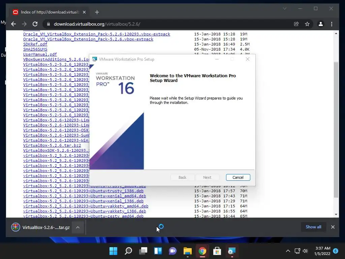This screenshot has width=345, height=259.
Task: Open VirtualBox-5.2.6.tar.bz2 link
Action: (52, 146)
